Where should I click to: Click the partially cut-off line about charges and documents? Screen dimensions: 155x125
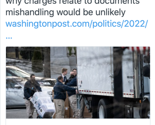(x=73, y=2)
